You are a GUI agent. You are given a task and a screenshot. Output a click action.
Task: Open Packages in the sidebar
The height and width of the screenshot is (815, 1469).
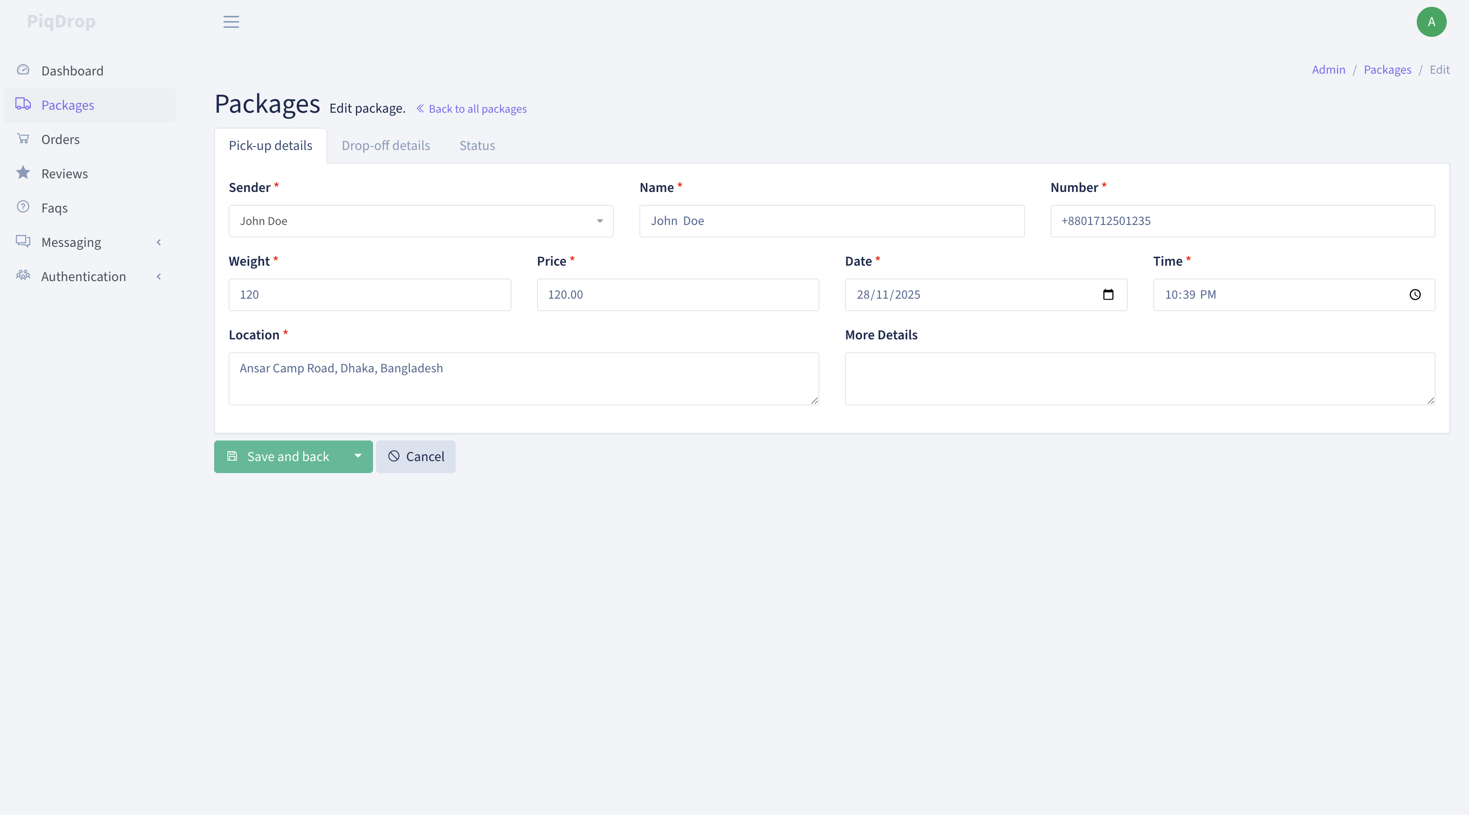[x=90, y=105]
